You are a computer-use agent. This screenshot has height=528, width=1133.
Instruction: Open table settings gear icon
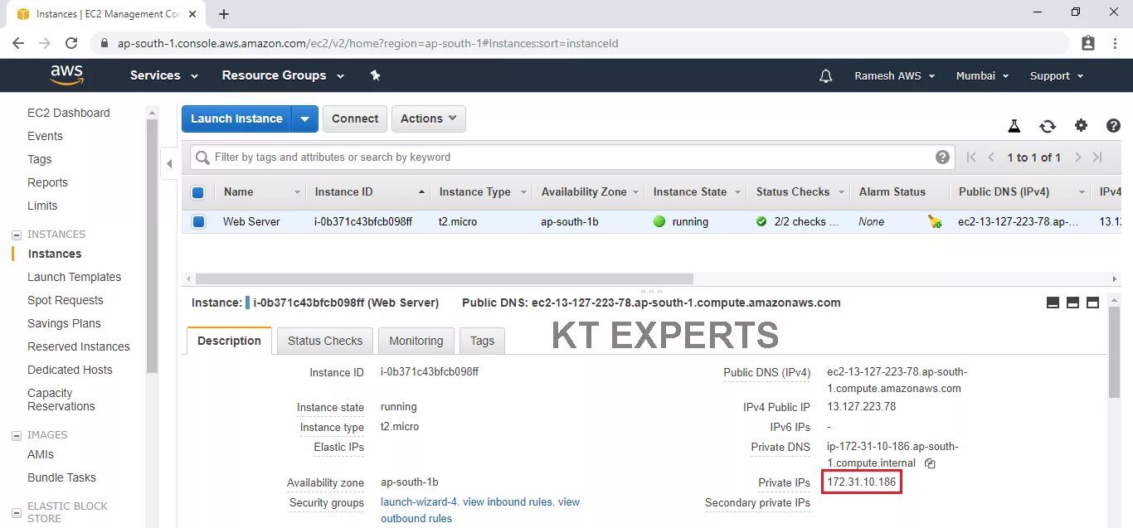pyautogui.click(x=1081, y=126)
